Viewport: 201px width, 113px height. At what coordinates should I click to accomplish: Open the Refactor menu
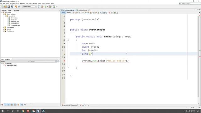click(x=22, y=3)
